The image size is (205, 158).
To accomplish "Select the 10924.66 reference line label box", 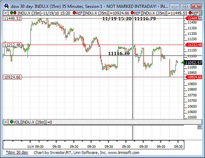I will tap(12, 77).
